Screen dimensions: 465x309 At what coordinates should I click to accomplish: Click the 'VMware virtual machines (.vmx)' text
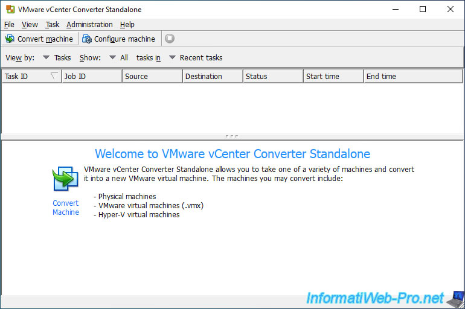[150, 206]
